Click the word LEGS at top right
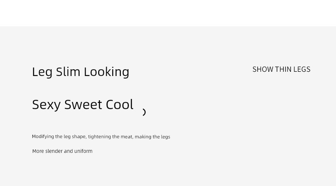The height and width of the screenshot is (186, 336). coord(302,69)
